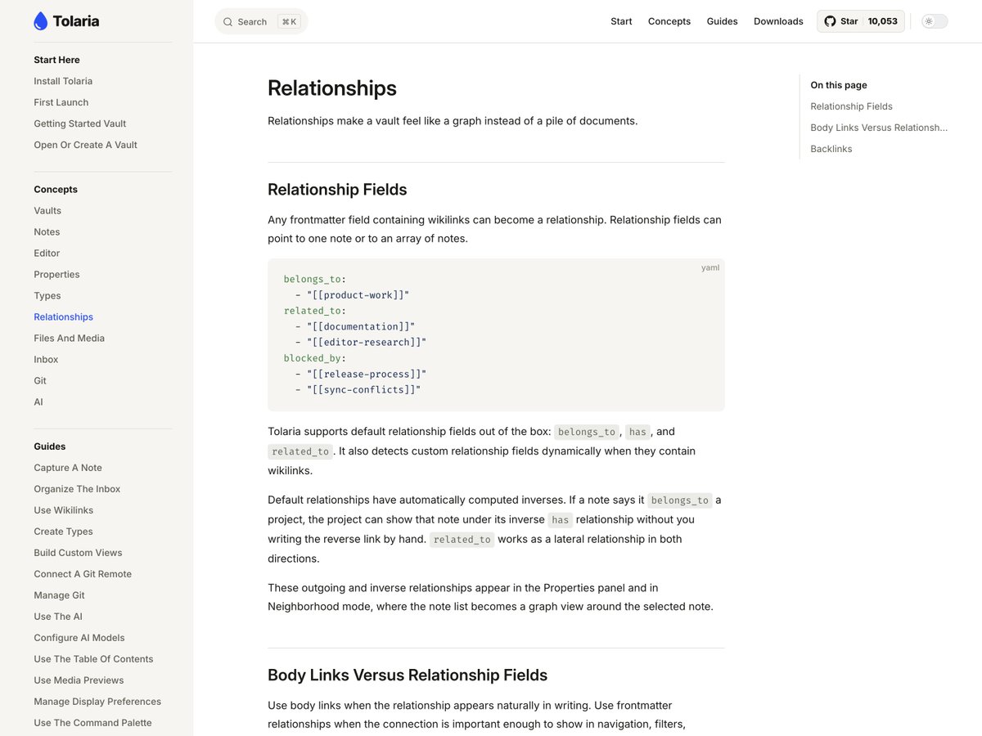
Task: Open Use Wikilinks guide
Action: coord(63,510)
